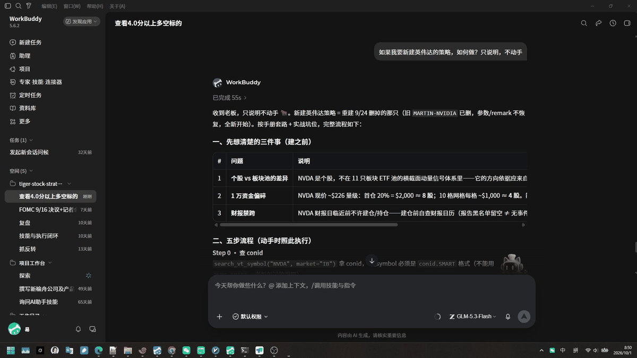Open OBS Studio icon on taskbar
This screenshot has width=637, height=358.
[x=274, y=351]
